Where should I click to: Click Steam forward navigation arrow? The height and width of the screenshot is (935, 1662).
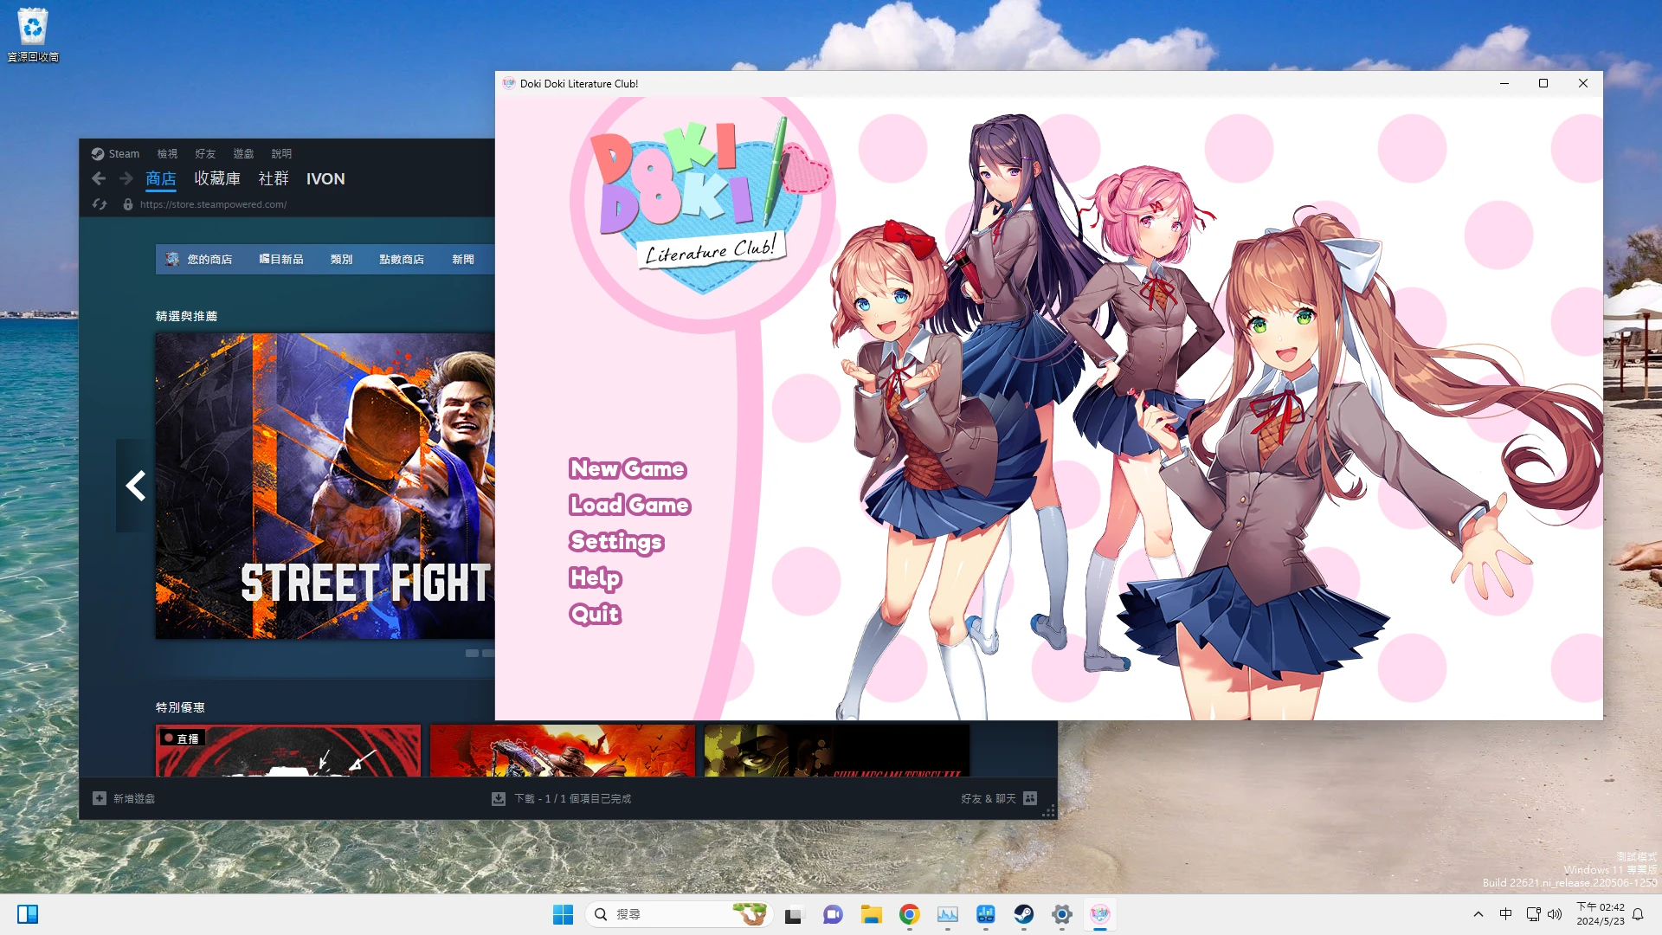(x=126, y=178)
